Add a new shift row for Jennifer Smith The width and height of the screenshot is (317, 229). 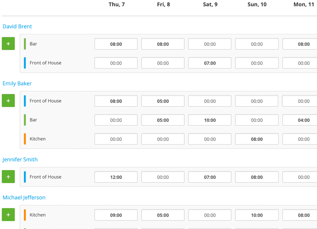tap(8, 177)
